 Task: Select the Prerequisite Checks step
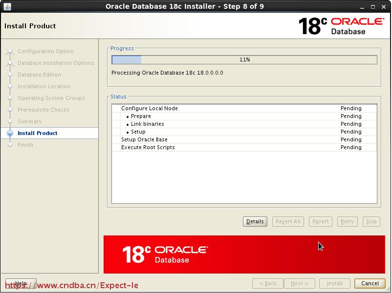[43, 110]
